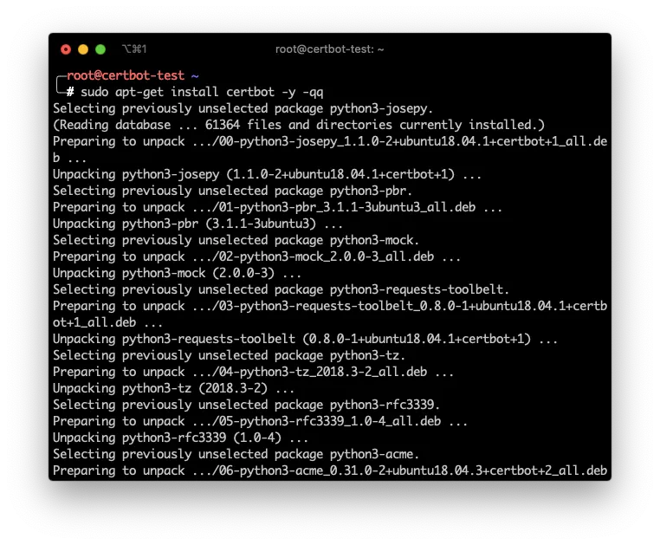
Task: Click Unpacking python3-mock (2.0.0-3) line
Action: [178, 272]
